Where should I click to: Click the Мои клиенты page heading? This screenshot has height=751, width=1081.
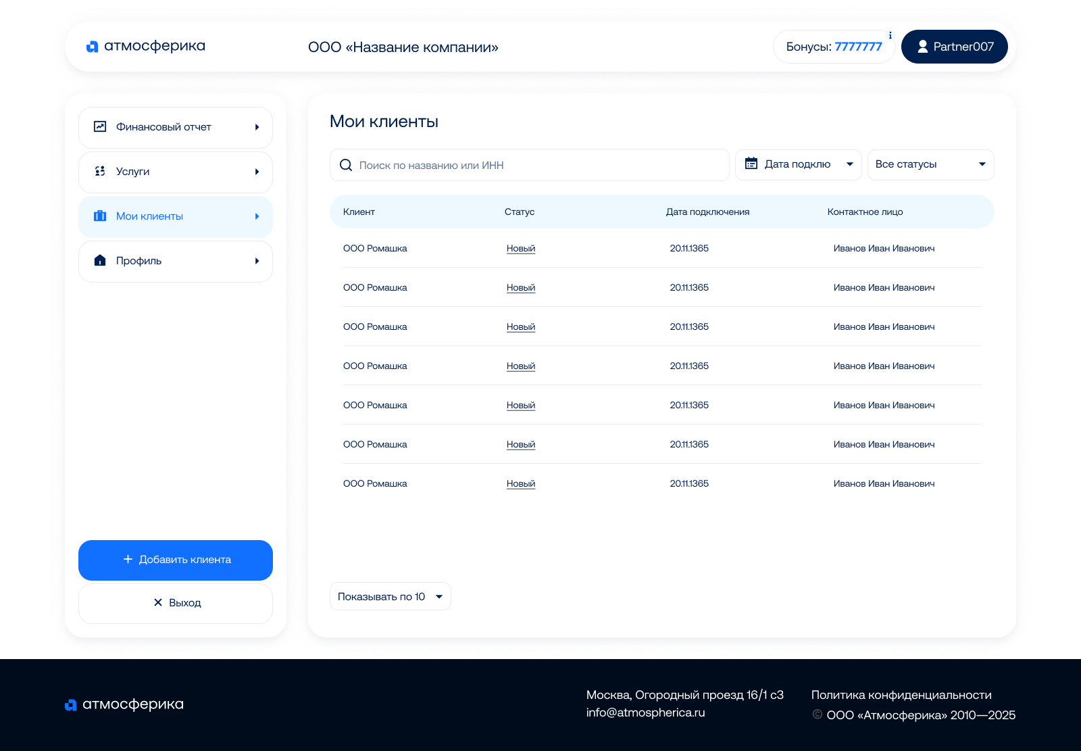tap(384, 122)
